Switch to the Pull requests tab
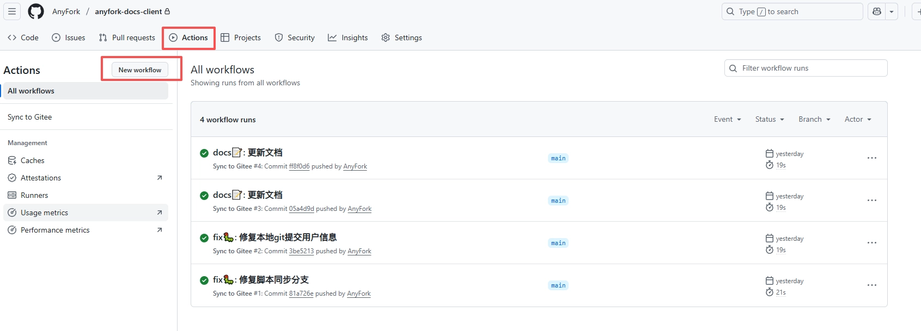 [127, 38]
